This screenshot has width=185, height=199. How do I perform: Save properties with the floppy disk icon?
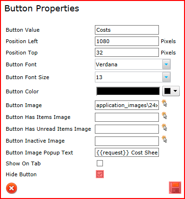(175, 188)
